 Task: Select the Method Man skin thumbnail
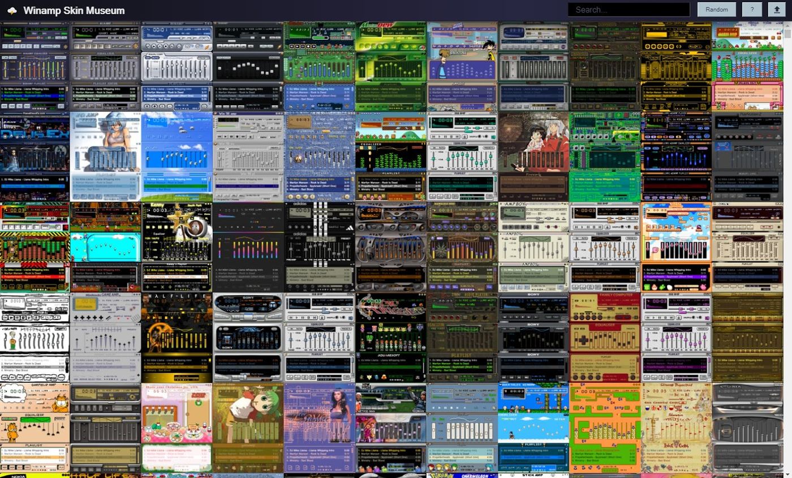(391, 428)
